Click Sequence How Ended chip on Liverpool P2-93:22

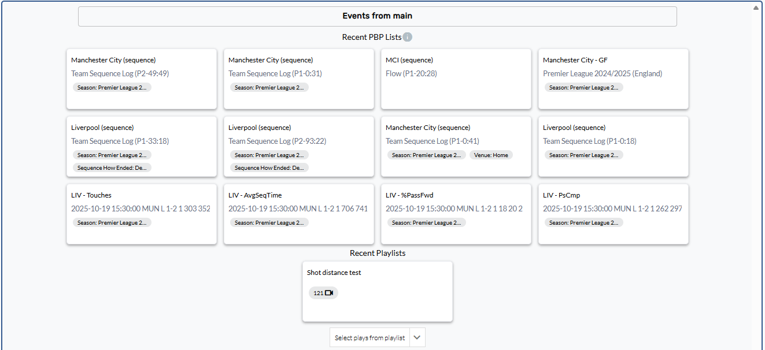click(x=269, y=167)
